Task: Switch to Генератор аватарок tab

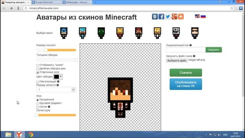Action: [15, 2]
